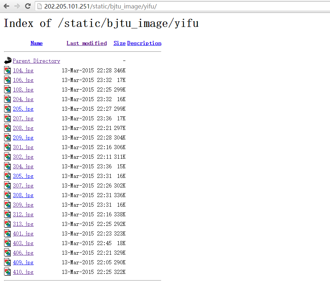The width and height of the screenshot is (330, 282).
Task: Click the image icon beside 305.jpg
Action: pyautogui.click(x=7, y=176)
